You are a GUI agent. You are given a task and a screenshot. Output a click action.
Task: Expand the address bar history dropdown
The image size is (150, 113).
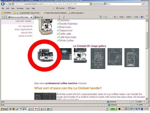[90, 4]
